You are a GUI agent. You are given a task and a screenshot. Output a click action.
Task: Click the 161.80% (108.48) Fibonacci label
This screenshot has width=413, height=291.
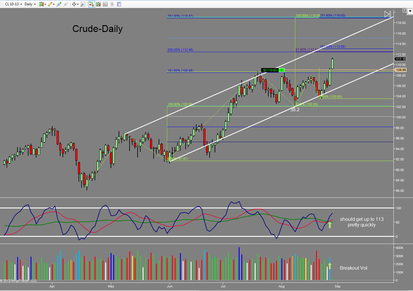pos(180,70)
